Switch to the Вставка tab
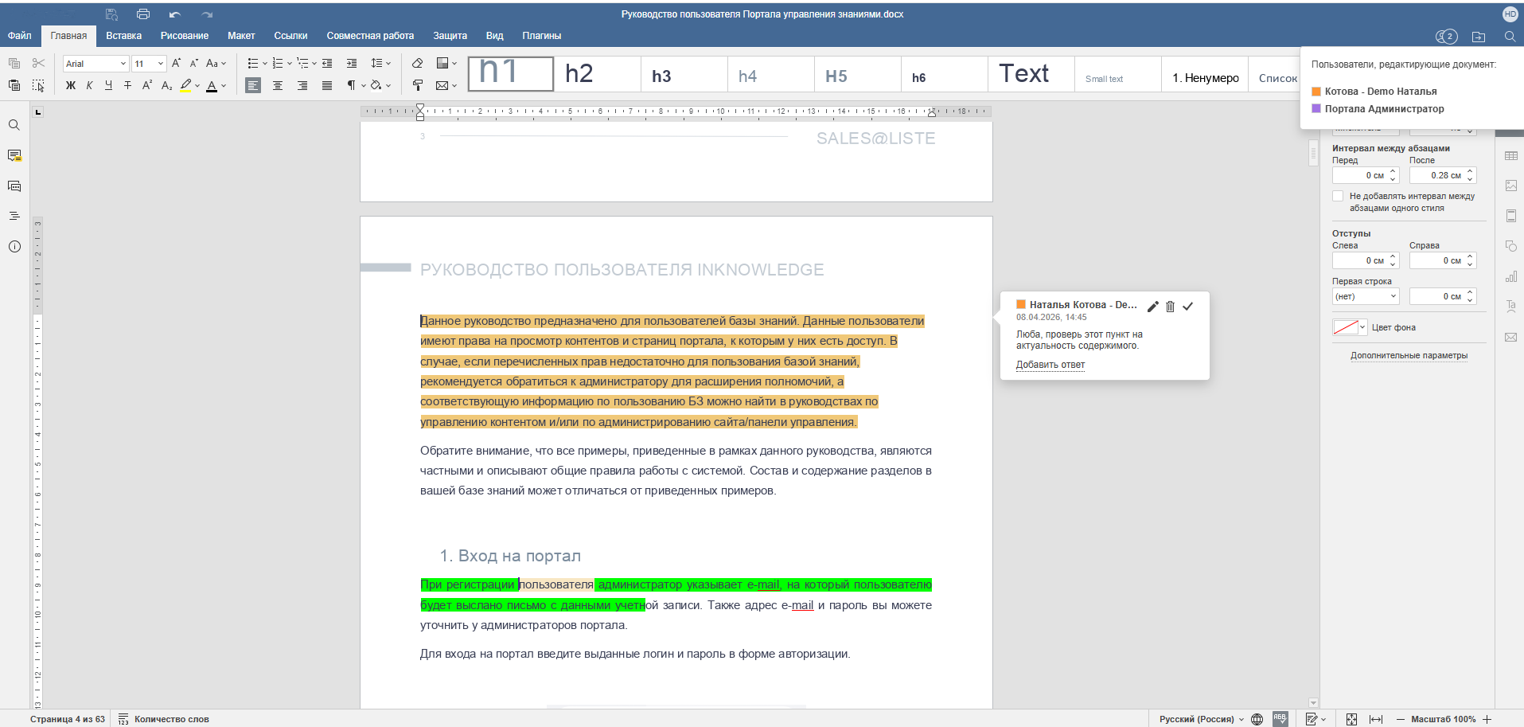 click(124, 36)
